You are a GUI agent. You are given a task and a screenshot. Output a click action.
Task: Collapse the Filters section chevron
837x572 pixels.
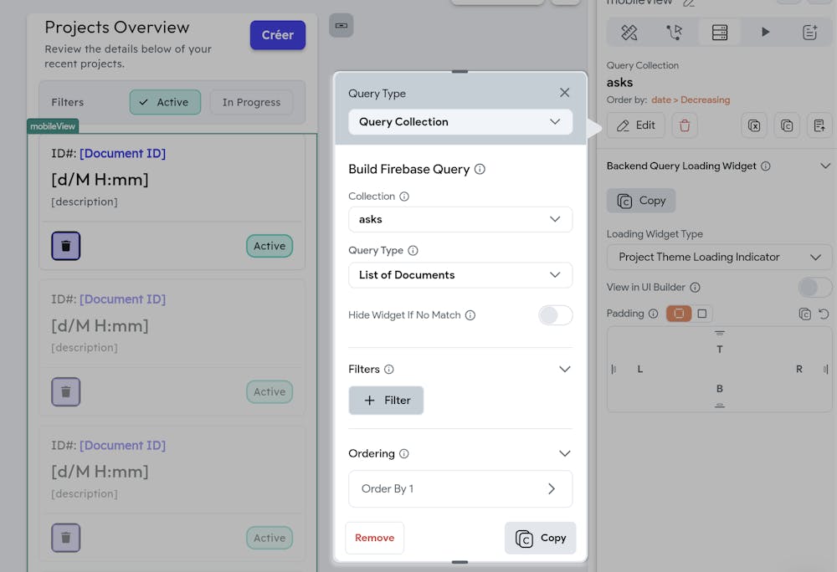564,370
